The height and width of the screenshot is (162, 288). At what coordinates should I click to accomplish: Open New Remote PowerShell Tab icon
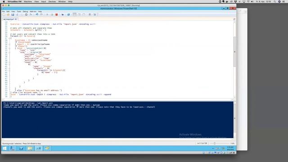tap(63, 14)
